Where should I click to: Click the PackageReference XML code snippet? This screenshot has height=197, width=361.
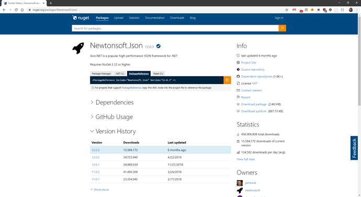coord(134,80)
